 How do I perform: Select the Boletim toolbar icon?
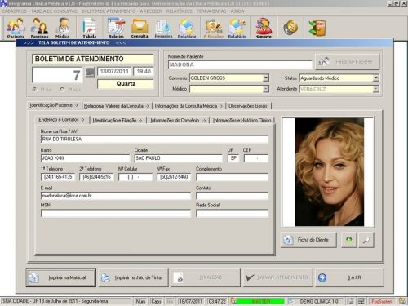pyautogui.click(x=116, y=28)
